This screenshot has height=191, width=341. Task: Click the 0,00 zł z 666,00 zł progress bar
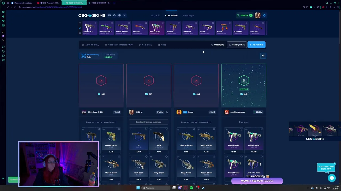pyautogui.click(x=257, y=181)
